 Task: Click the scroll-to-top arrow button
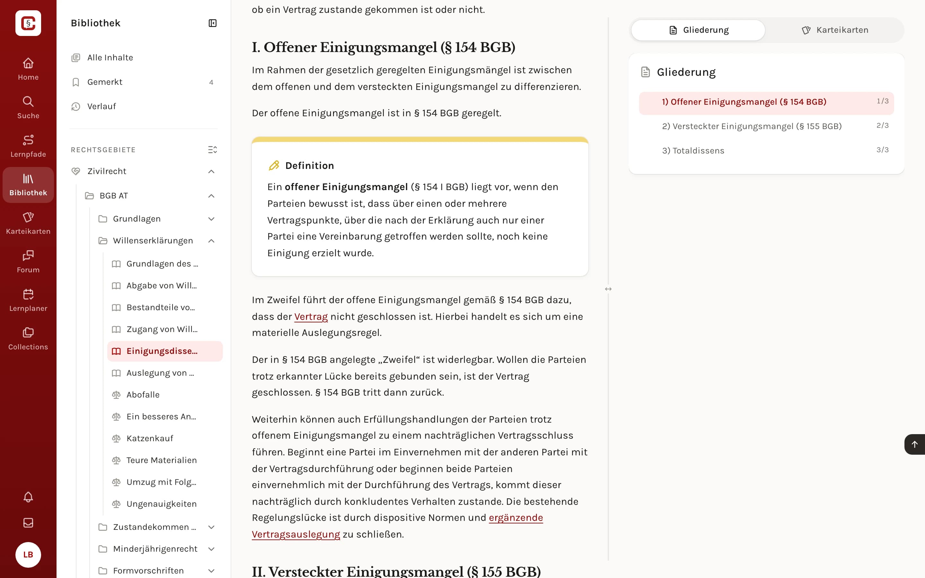tap(915, 444)
